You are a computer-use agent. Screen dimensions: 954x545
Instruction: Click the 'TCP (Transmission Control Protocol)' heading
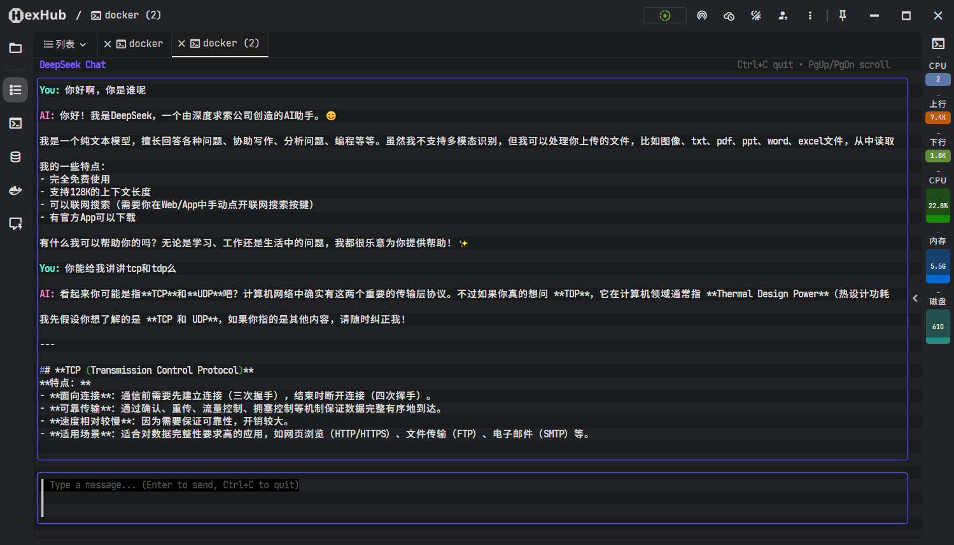pos(147,371)
